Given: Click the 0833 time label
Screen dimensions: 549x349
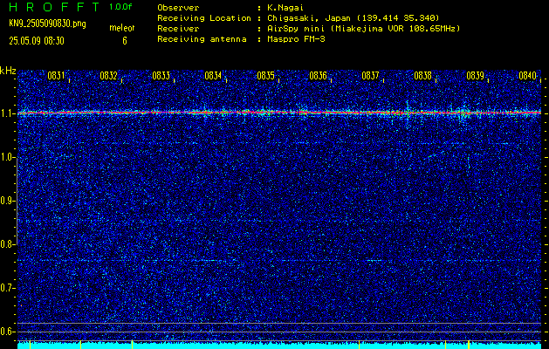Looking at the screenshot, I should [161, 76].
